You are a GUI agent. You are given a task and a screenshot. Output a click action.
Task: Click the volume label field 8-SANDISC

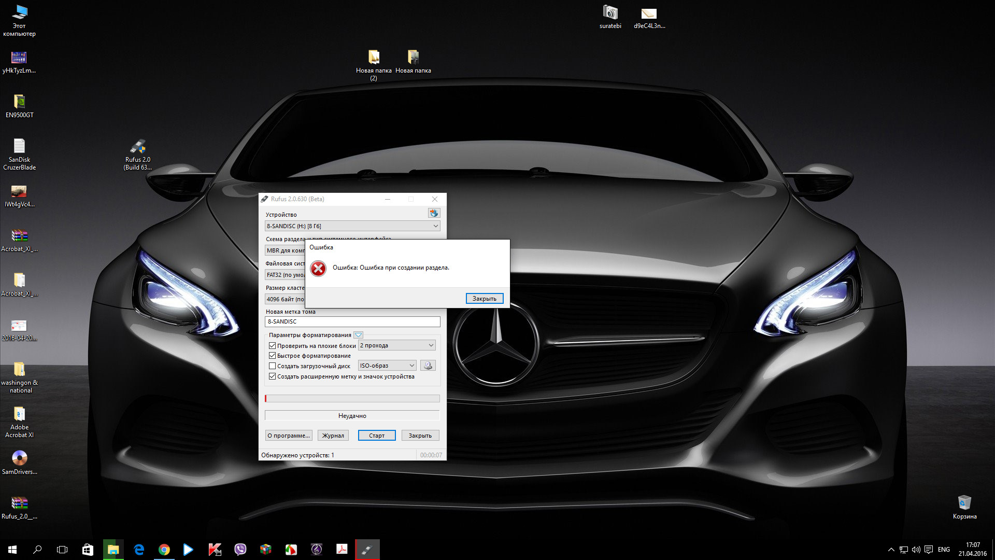pyautogui.click(x=352, y=321)
